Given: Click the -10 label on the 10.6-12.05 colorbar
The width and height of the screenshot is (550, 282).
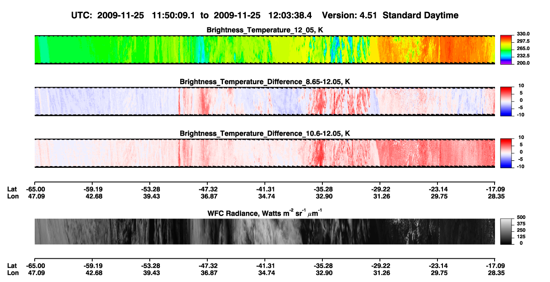Looking at the screenshot, I should pyautogui.click(x=521, y=166).
